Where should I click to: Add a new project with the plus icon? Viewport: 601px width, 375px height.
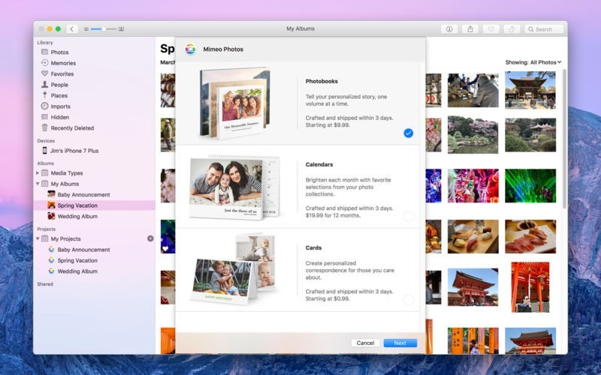[x=150, y=238]
